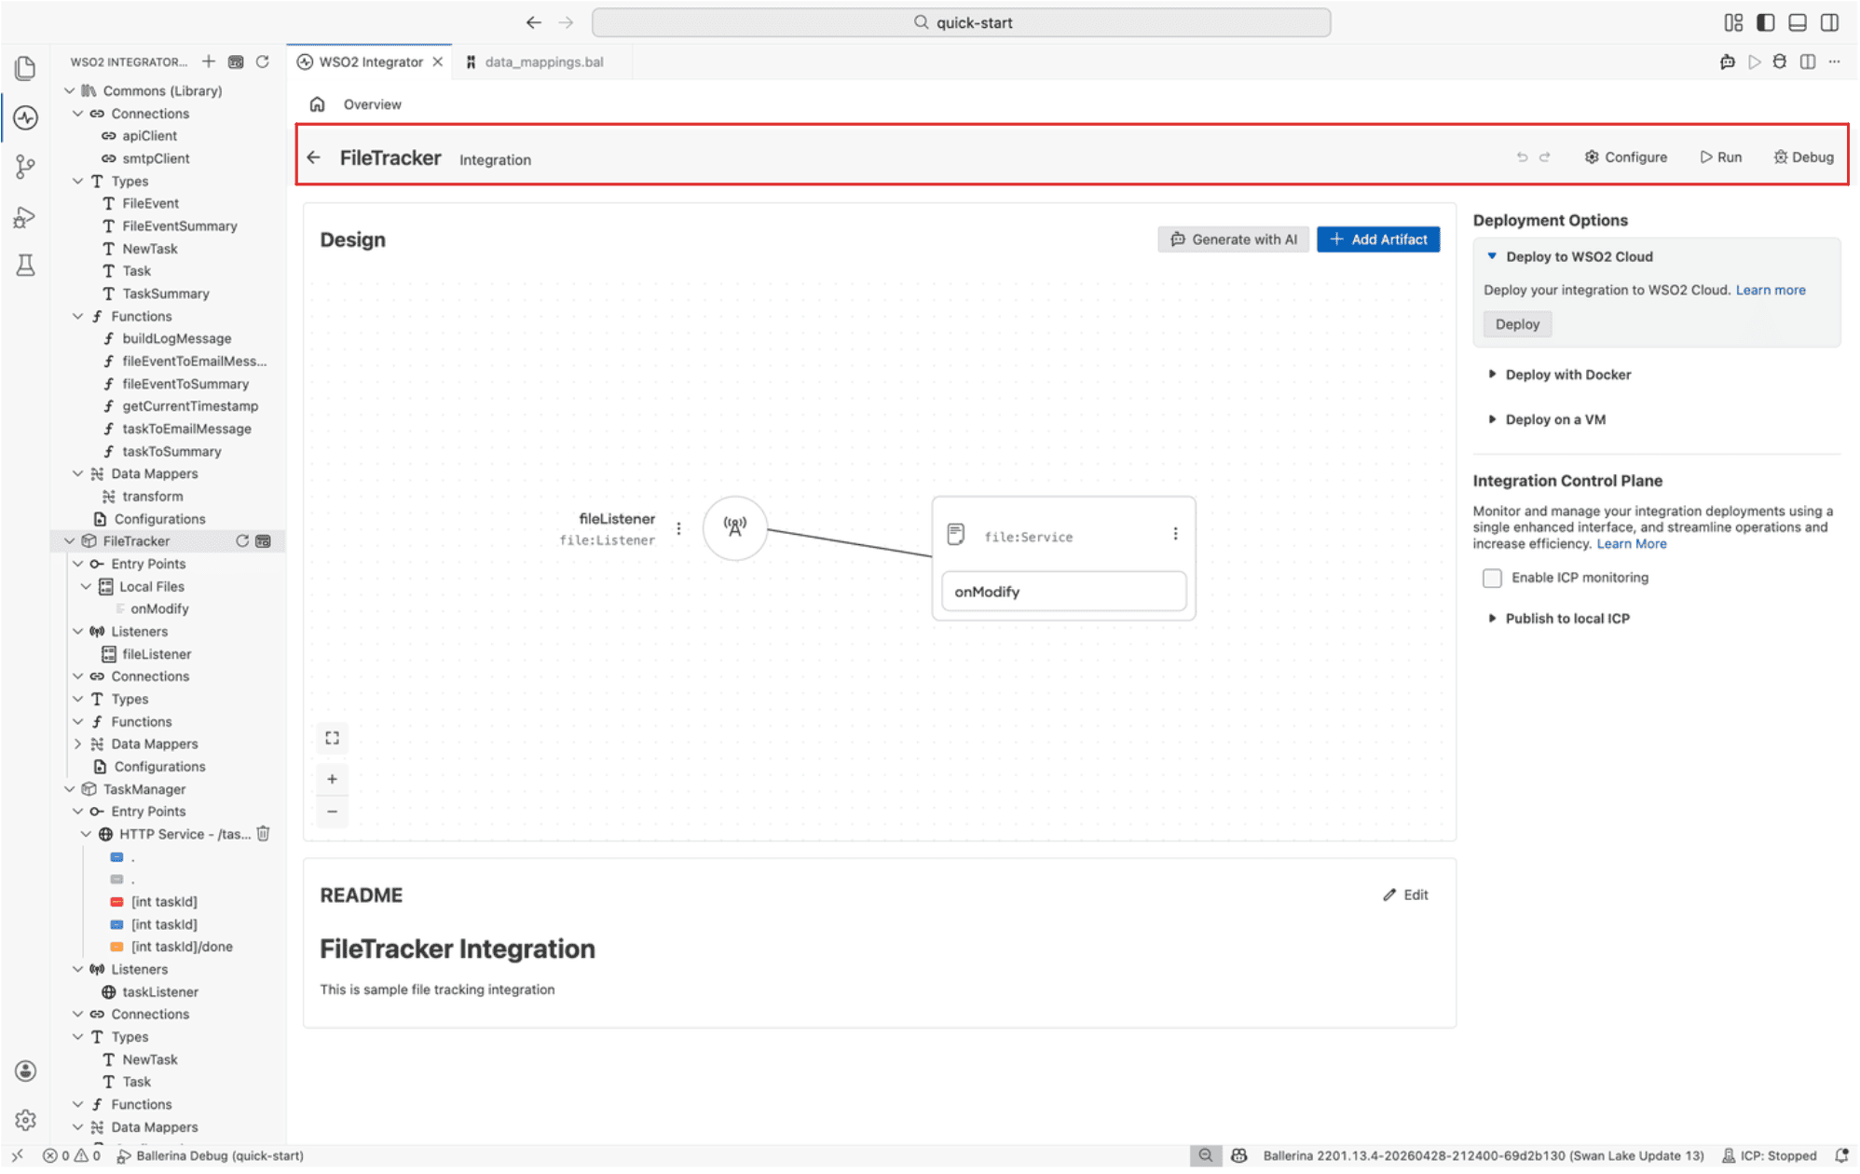Click the refresh icon on FileTracker row

coord(242,541)
